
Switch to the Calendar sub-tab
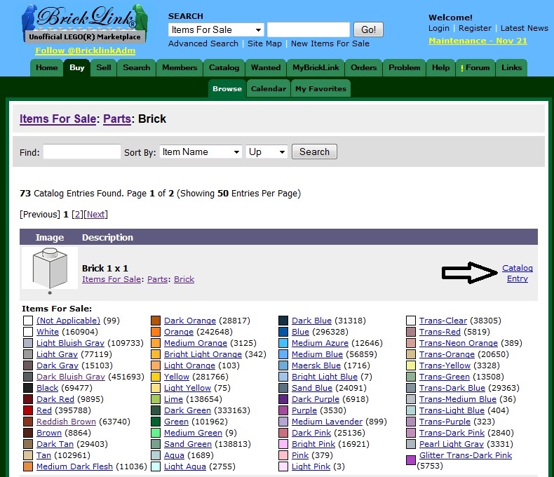pos(269,88)
